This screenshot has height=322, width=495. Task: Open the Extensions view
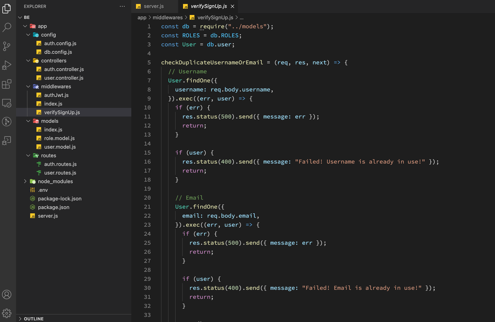[7, 84]
